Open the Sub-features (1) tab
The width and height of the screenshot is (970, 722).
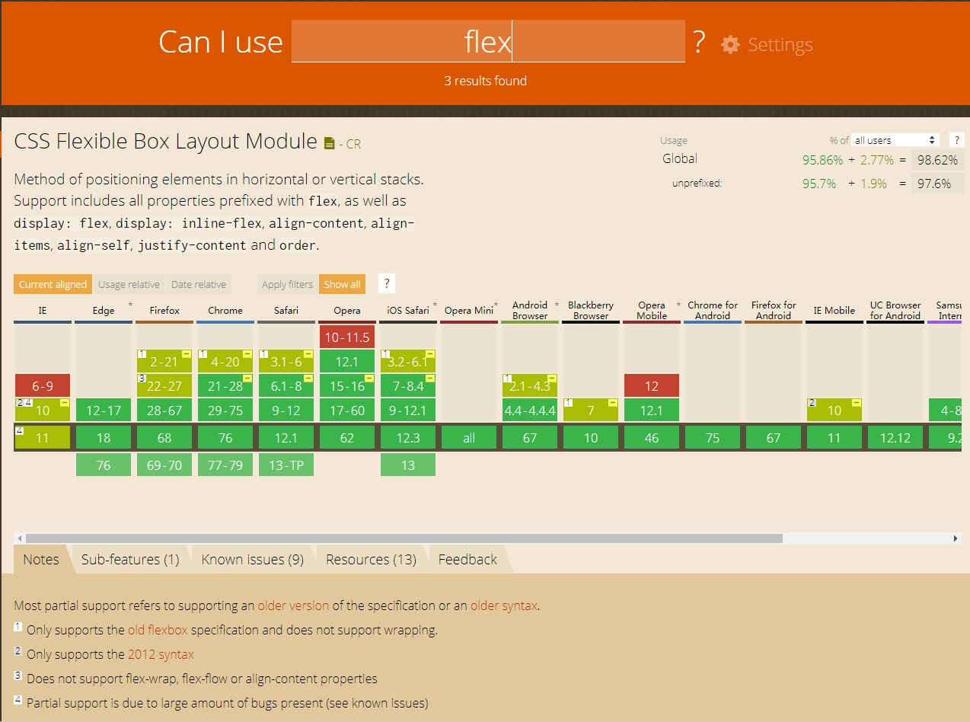130,559
